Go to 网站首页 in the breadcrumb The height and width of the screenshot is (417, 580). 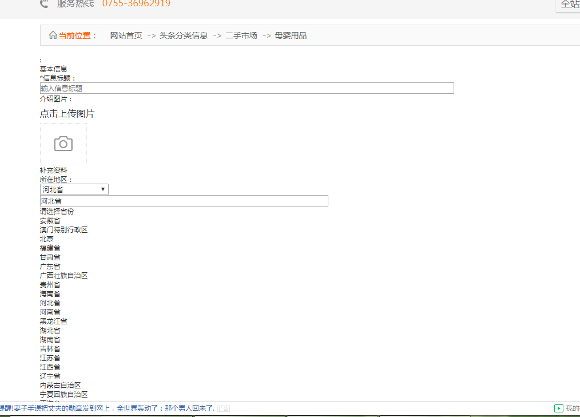tap(126, 35)
